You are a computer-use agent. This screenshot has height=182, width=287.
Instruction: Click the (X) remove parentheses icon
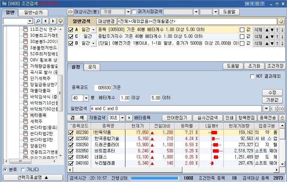pos(281,109)
